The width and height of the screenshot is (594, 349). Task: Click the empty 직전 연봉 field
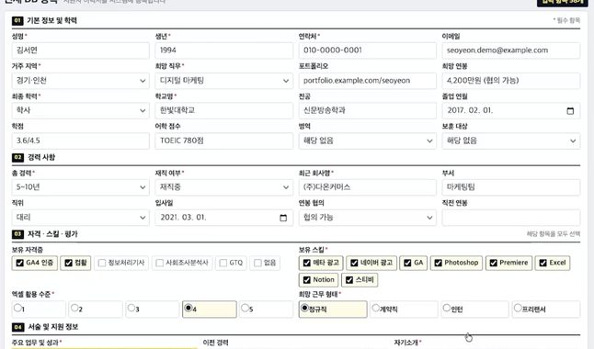tap(510, 218)
